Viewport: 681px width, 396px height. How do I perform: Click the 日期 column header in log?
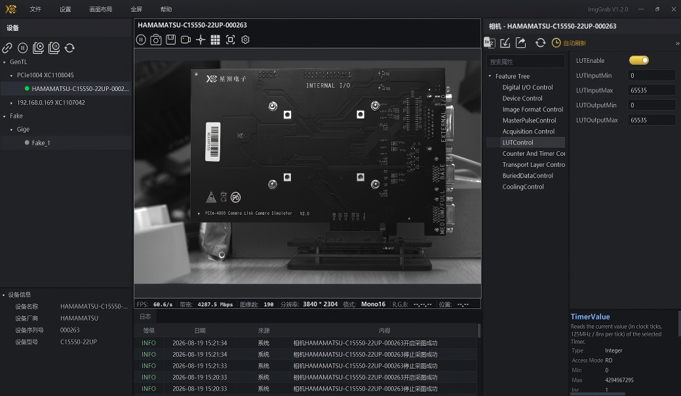pos(200,331)
